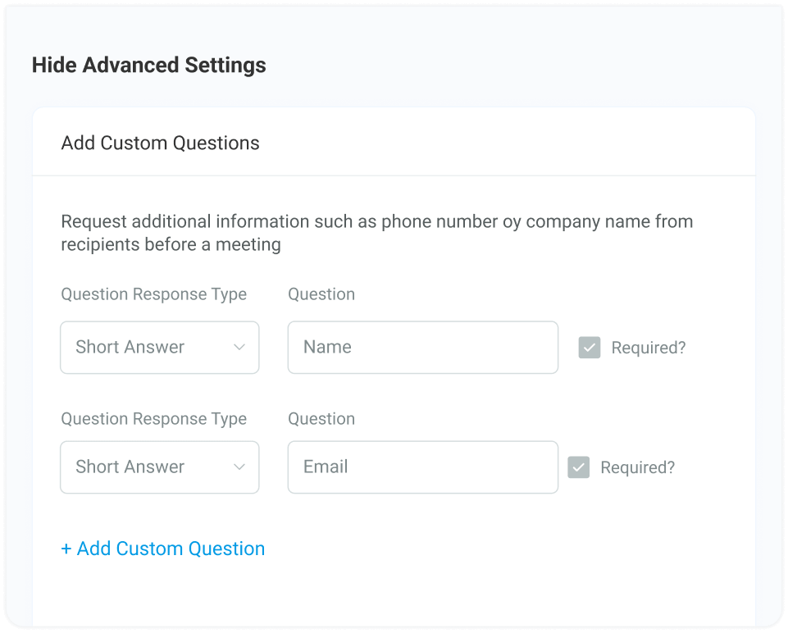The width and height of the screenshot is (788, 633).
Task: Click the Add Custom Questions section header
Action: [x=160, y=143]
